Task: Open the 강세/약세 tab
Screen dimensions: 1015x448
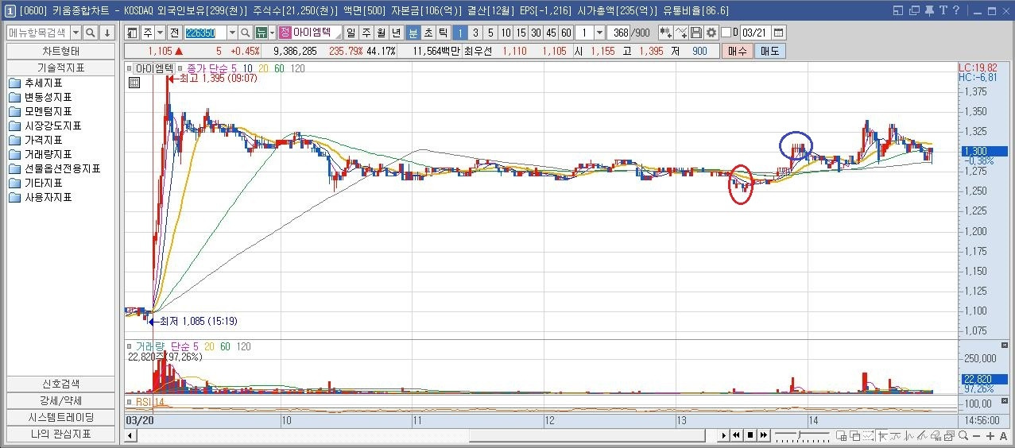Action: click(60, 400)
